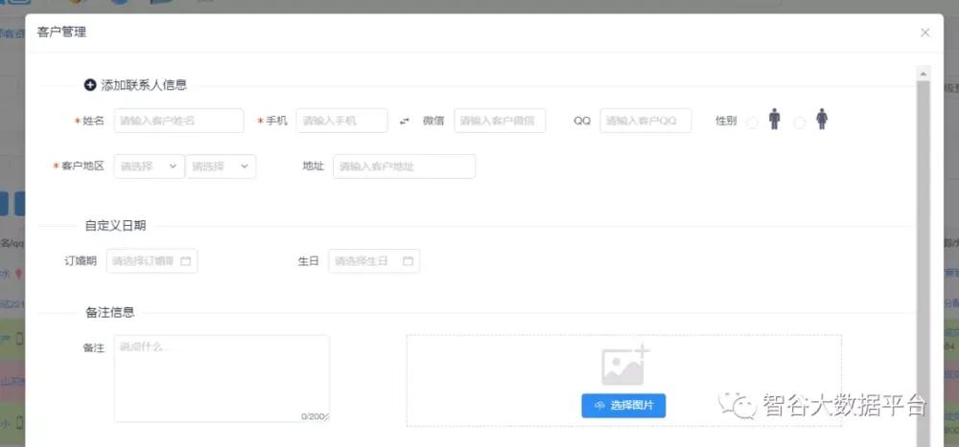
Task: Open the 订婚期 date picker field
Action: tap(144, 261)
